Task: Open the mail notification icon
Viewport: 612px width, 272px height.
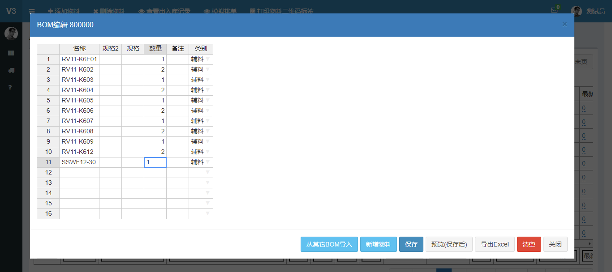Action: 554,11
